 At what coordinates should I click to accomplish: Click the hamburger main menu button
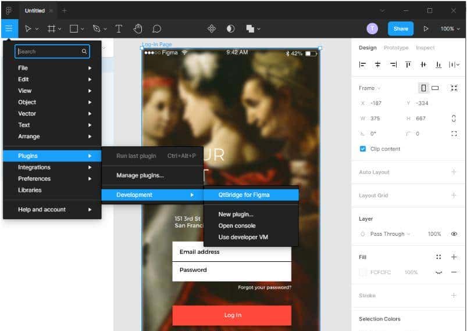coord(9,28)
